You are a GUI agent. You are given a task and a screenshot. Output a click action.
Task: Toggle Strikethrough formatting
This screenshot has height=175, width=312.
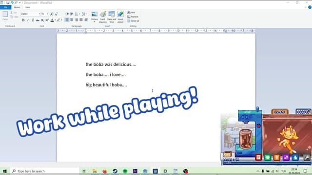(38, 20)
